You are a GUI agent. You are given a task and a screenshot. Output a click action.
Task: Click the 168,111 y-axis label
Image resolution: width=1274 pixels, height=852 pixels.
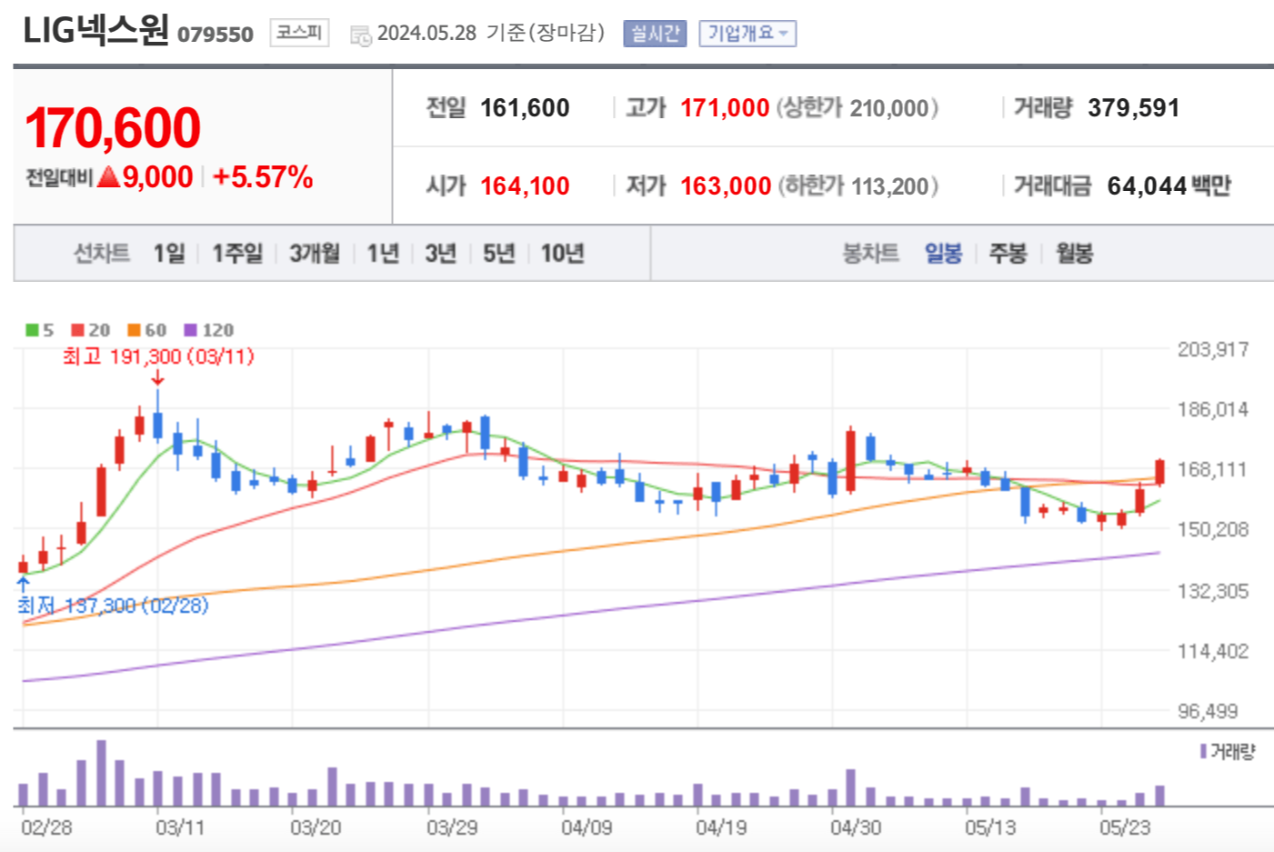click(x=1213, y=469)
